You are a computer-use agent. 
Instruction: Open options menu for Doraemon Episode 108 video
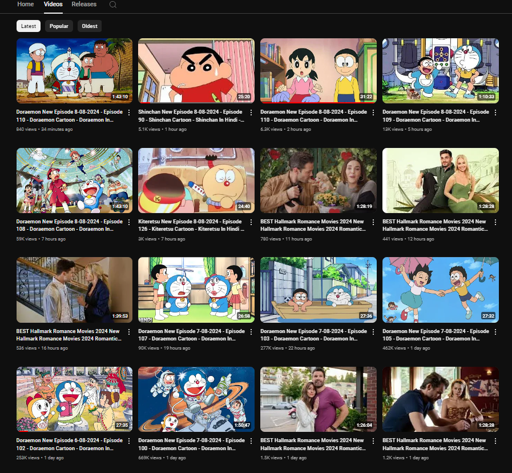[x=129, y=222]
